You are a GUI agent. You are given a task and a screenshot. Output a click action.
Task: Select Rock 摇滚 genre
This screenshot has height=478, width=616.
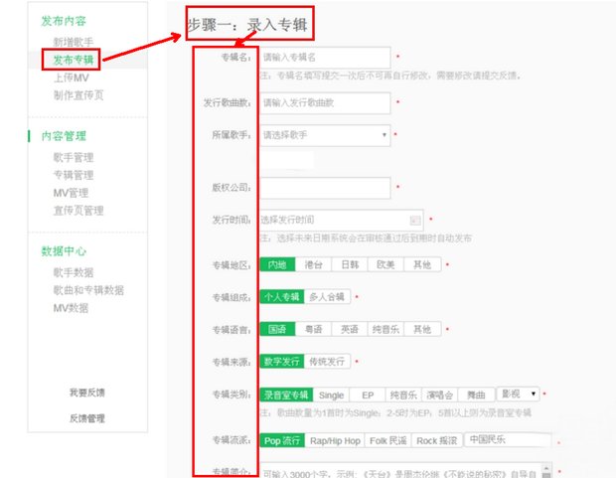437,440
